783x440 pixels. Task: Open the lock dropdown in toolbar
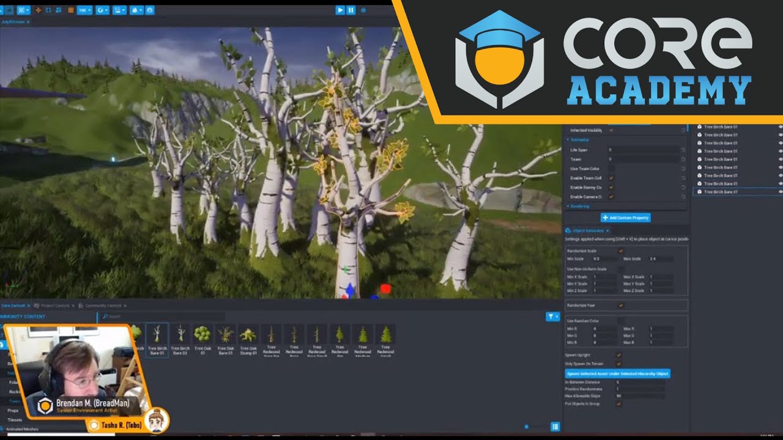pyautogui.click(x=136, y=10)
